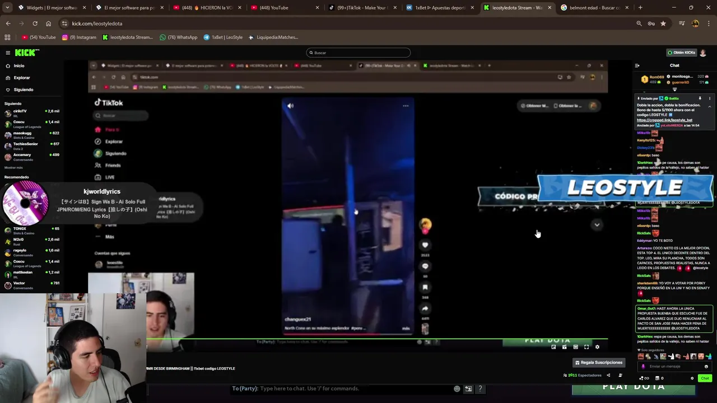The height and width of the screenshot is (403, 717).
Task: Click the KICK logo
Action: (26, 53)
